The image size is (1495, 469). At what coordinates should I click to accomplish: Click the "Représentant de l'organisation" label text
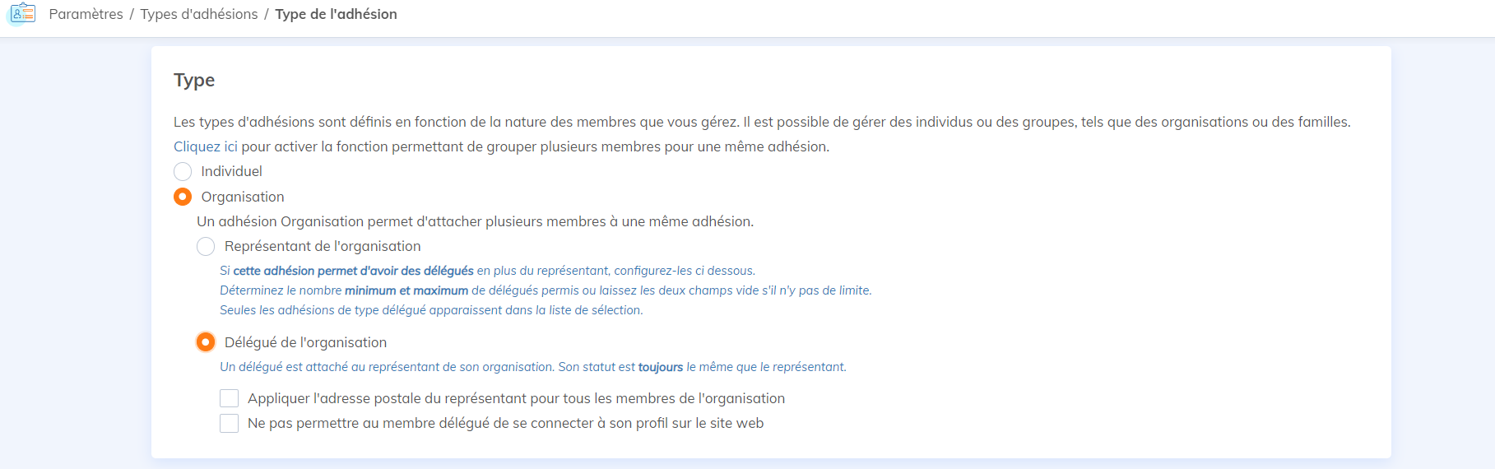coord(323,246)
